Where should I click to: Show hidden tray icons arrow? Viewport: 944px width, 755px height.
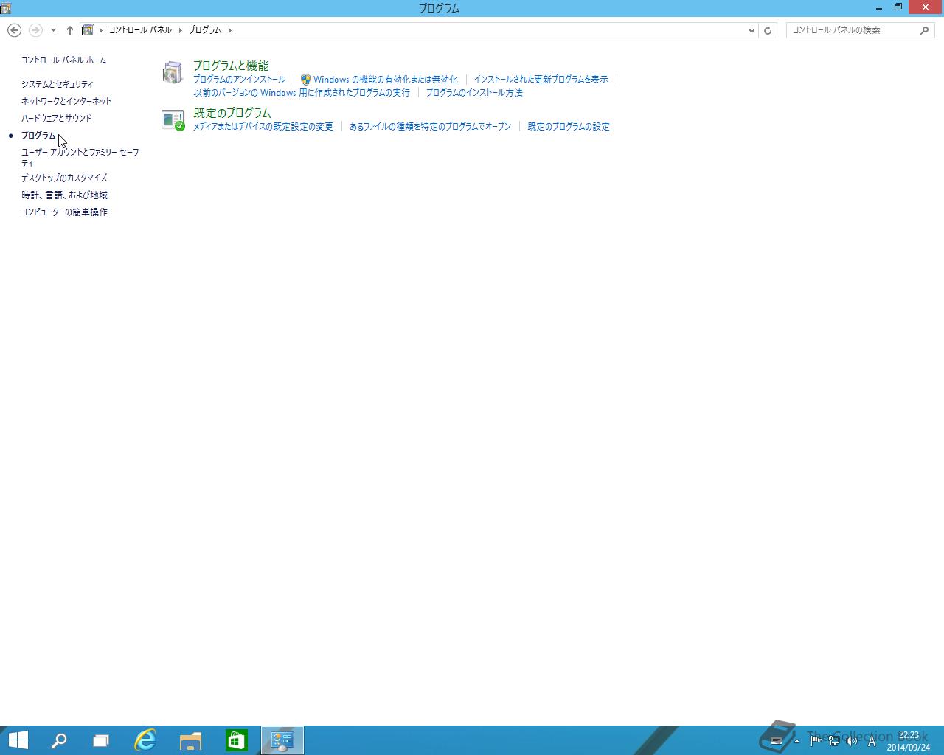796,741
